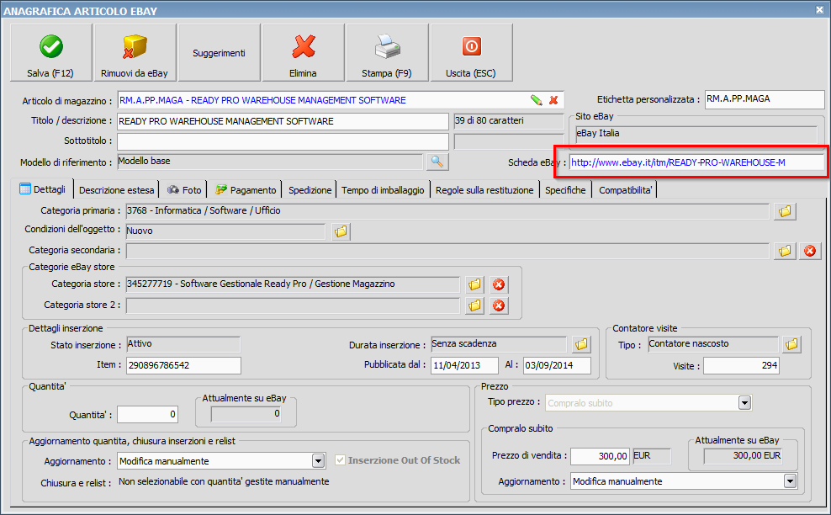Click the Visite counter field

(x=742, y=365)
